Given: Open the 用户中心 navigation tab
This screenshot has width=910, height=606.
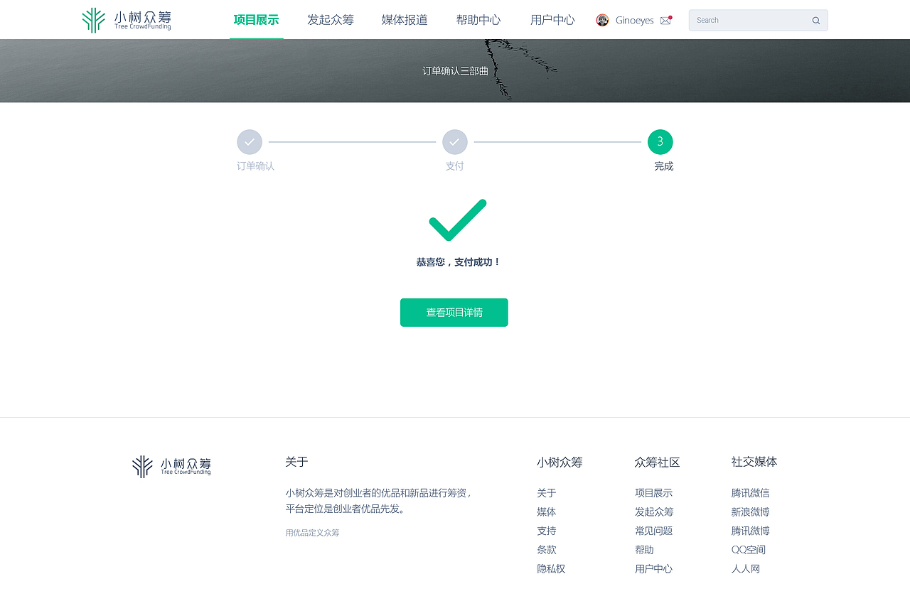Looking at the screenshot, I should coord(552,20).
